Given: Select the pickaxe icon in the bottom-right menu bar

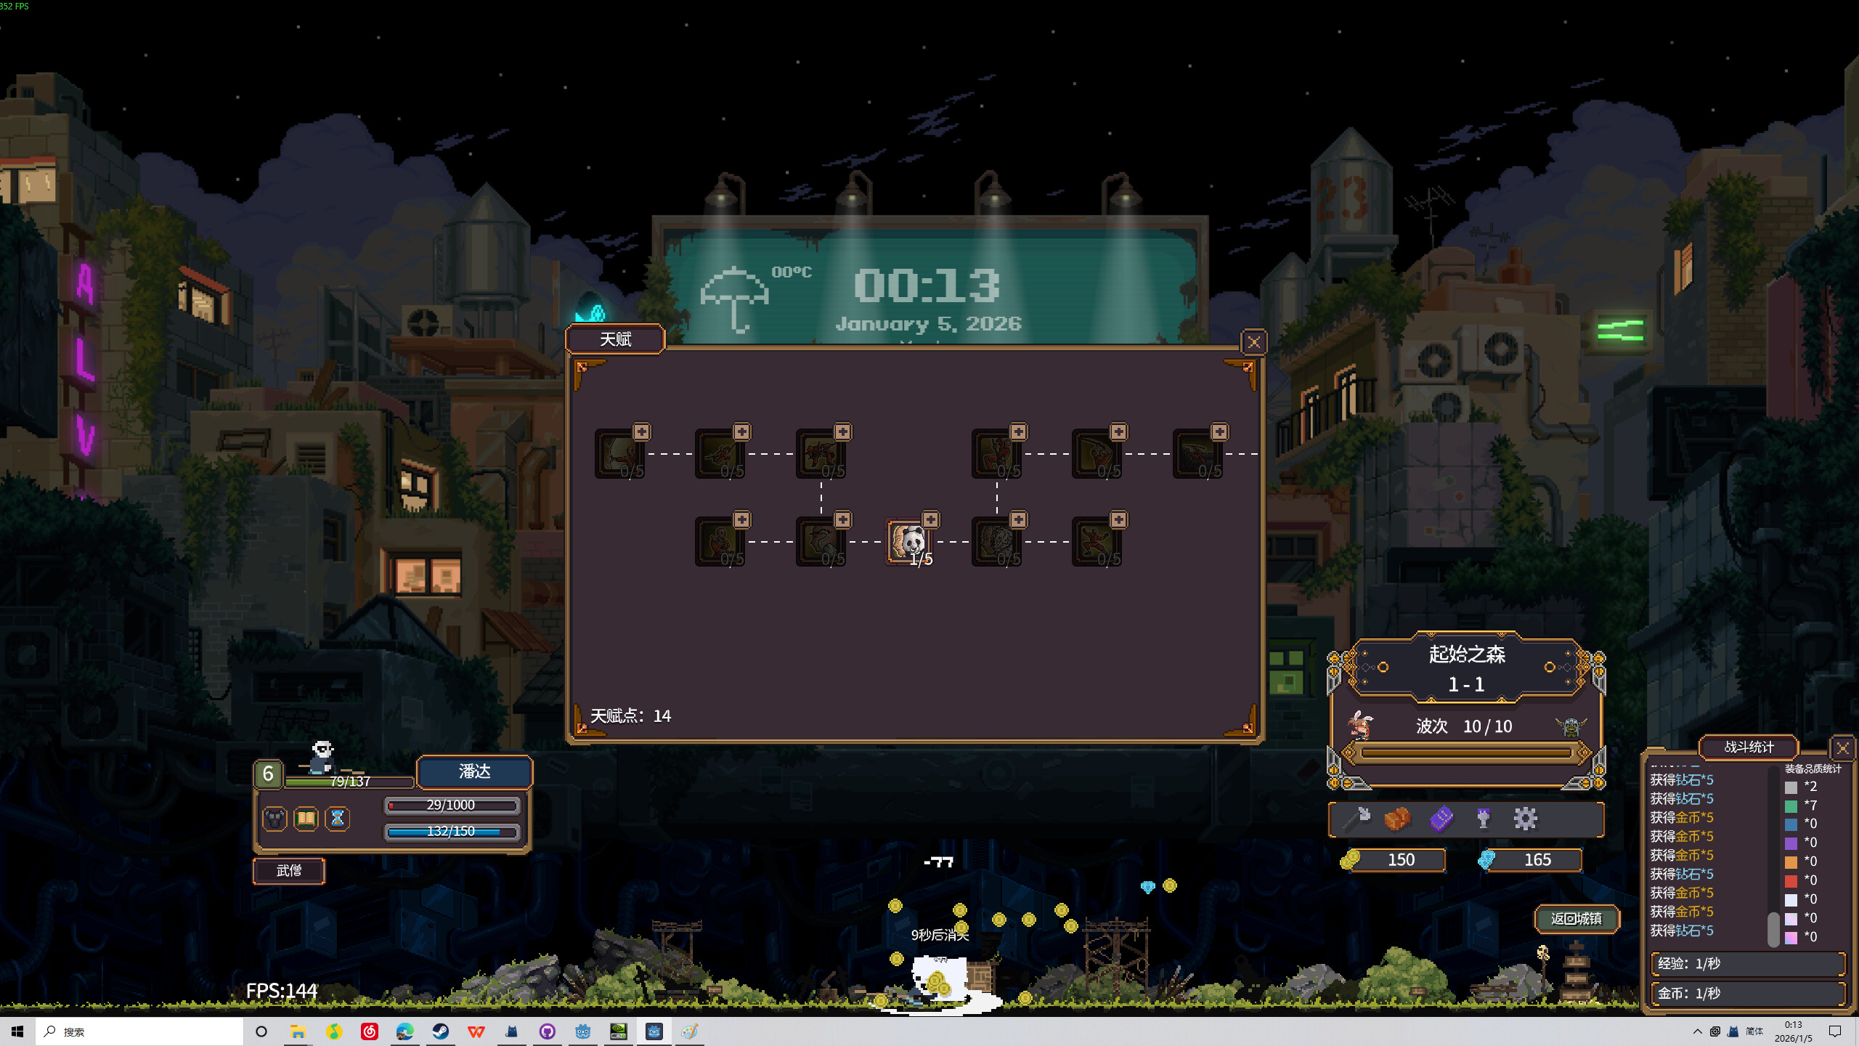Looking at the screenshot, I should tap(1355, 818).
